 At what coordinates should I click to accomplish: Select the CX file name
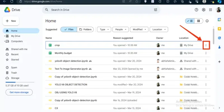coord(56,108)
